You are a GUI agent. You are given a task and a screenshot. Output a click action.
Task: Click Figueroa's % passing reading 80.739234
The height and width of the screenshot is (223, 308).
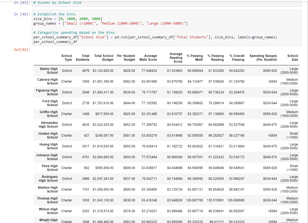click(x=216, y=92)
